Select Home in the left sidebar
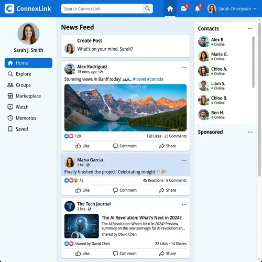Screen dimensions: 262x262 (x=28, y=63)
